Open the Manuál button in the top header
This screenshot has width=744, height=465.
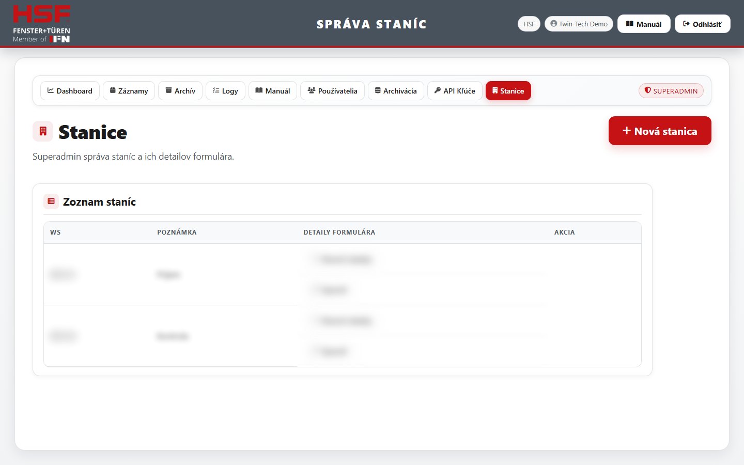tap(644, 24)
